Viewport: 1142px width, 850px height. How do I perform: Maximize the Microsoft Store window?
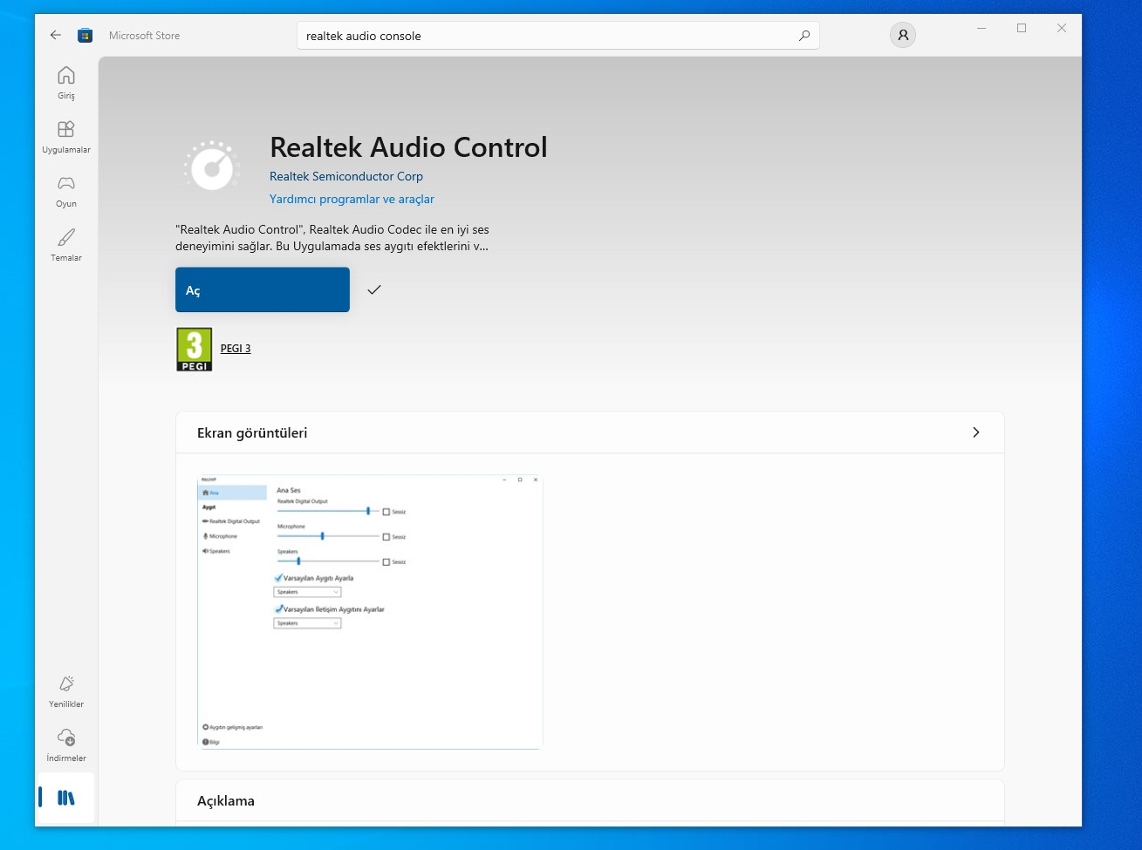point(1022,28)
